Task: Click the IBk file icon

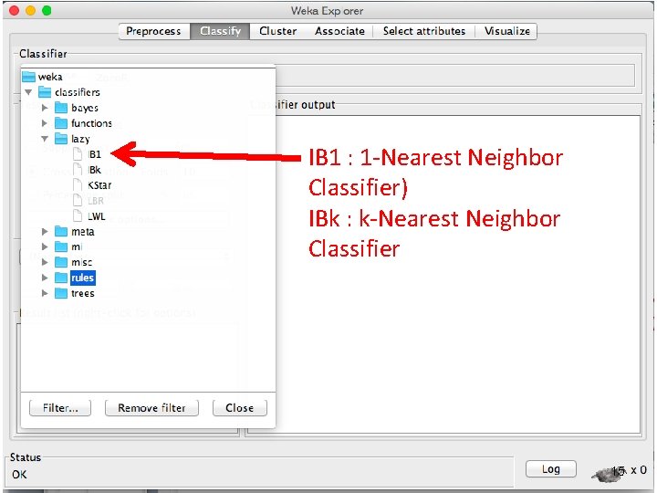Action: pyautogui.click(x=78, y=170)
